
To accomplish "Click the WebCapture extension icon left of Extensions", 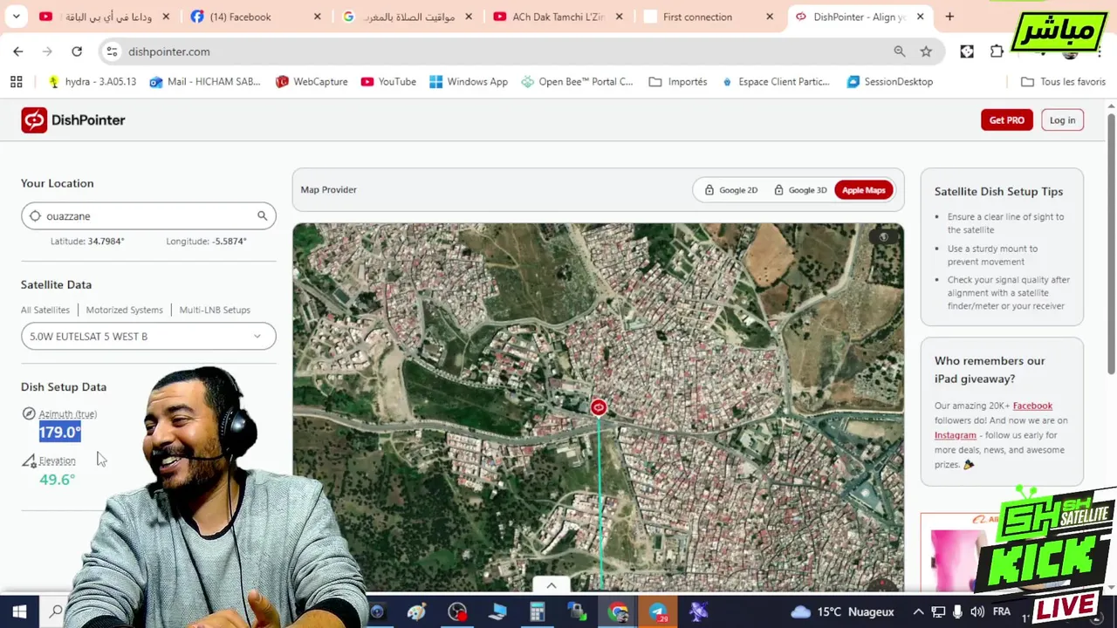I will (x=967, y=51).
